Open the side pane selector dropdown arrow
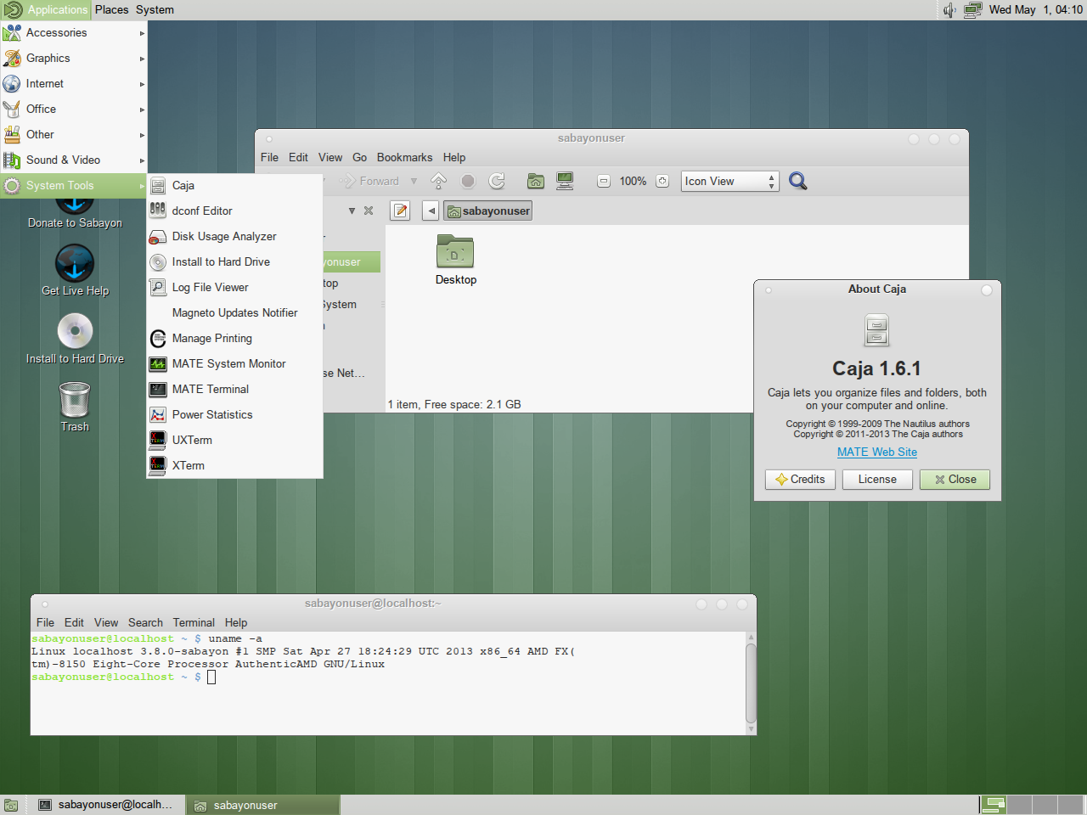1087x815 pixels. click(x=352, y=211)
